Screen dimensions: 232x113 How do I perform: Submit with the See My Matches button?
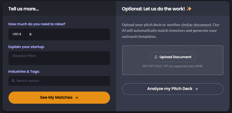(x=59, y=98)
